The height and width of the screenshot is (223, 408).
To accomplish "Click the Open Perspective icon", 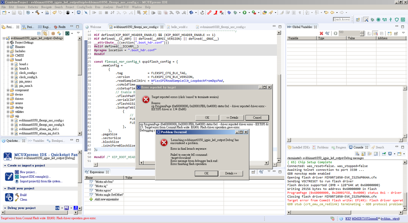I will [x=358, y=20].
